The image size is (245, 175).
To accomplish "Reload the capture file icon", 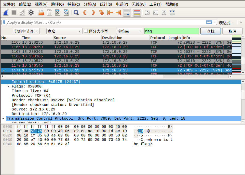I will click(66, 12).
